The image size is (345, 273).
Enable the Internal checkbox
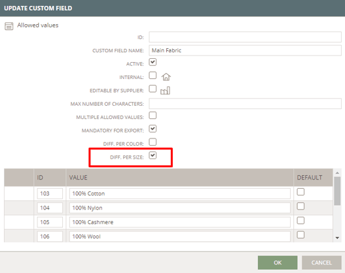[153, 75]
